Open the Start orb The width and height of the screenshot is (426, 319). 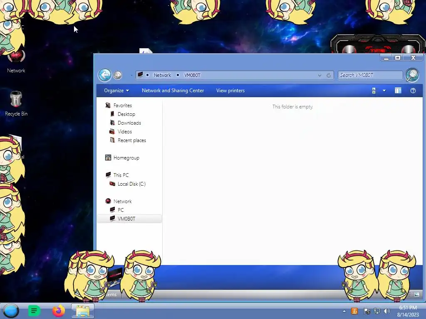[x=11, y=311]
